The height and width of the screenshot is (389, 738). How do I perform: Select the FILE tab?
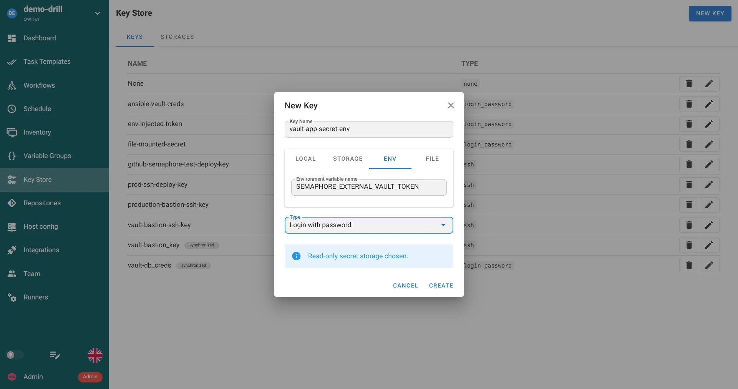pyautogui.click(x=432, y=159)
